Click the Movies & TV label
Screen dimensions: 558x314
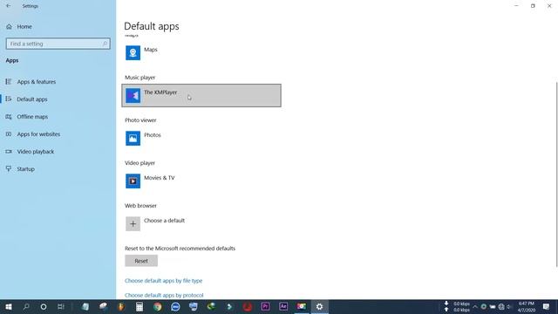159,178
